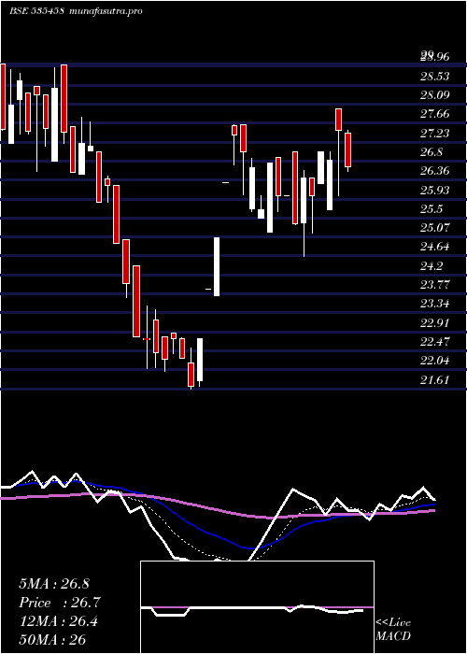This screenshot has width=467, height=654.
Task: Click the munafasutra.pro site label
Action: coord(107,11)
